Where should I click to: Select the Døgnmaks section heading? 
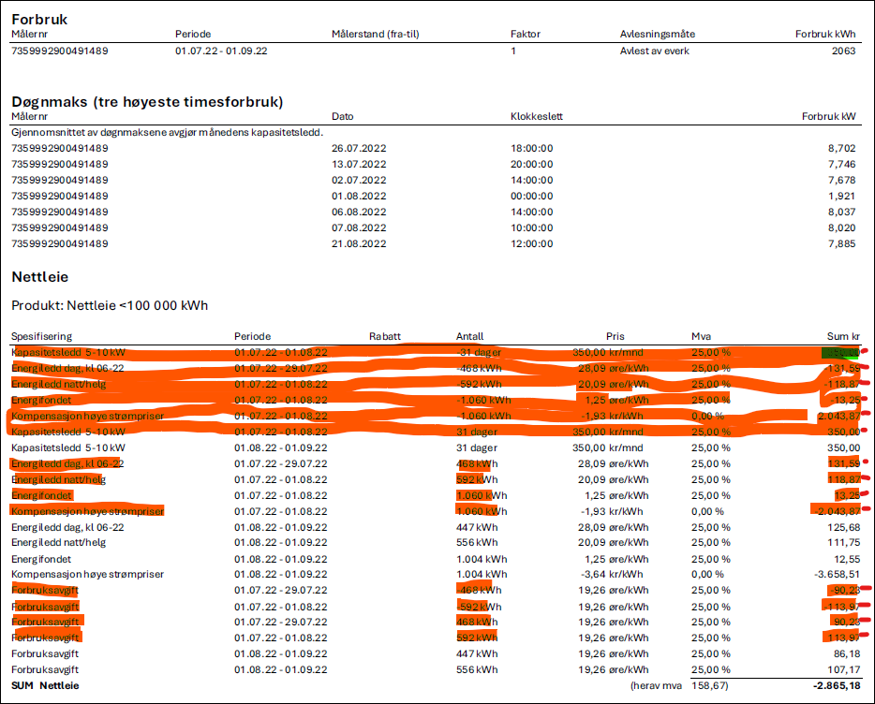click(147, 101)
